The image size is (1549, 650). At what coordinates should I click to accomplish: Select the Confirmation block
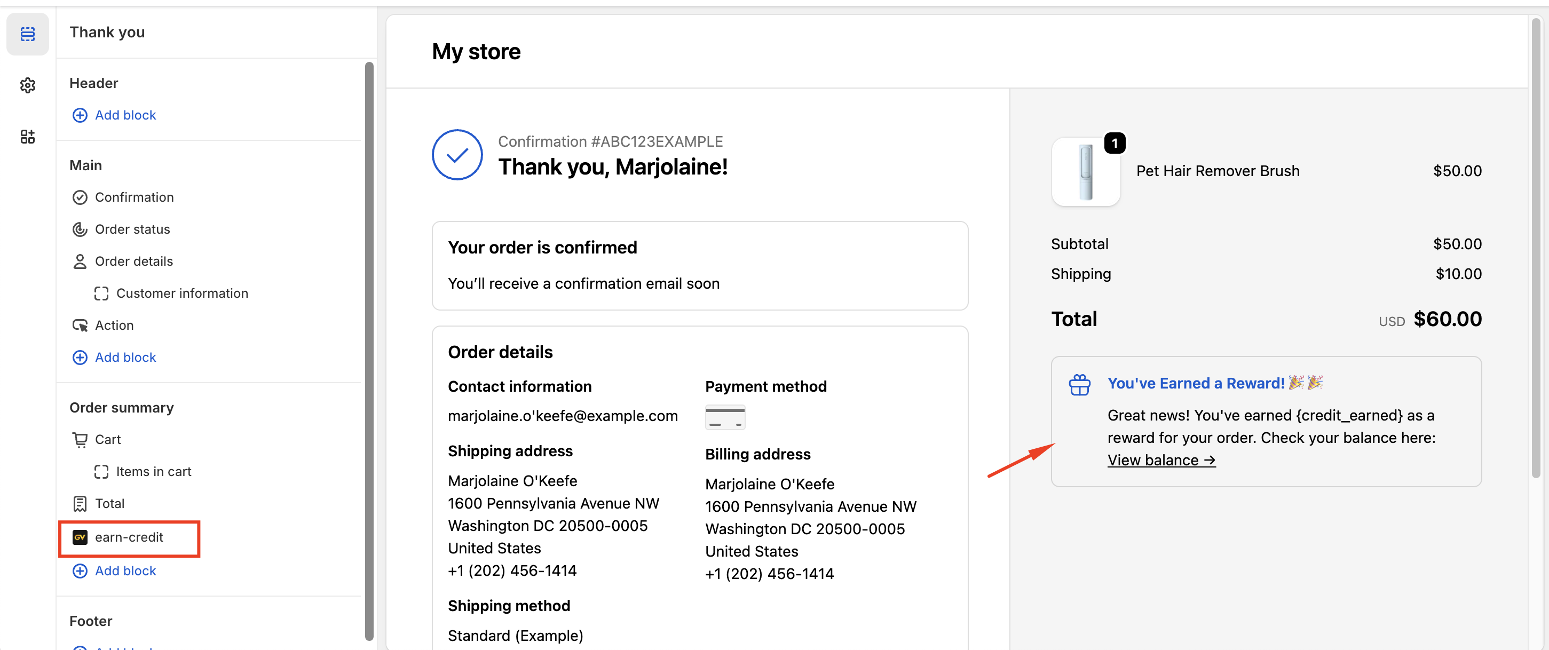(134, 197)
